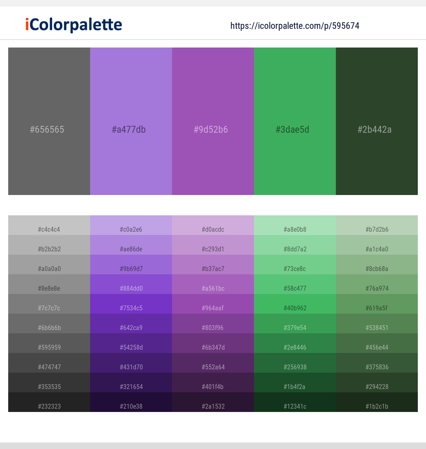The image size is (426, 449).
Task: Select the large #2b442a dark green swatch
Action: pos(377,121)
